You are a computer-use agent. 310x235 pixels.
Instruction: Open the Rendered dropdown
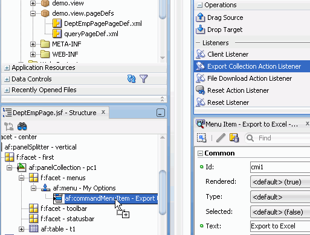click(280, 182)
